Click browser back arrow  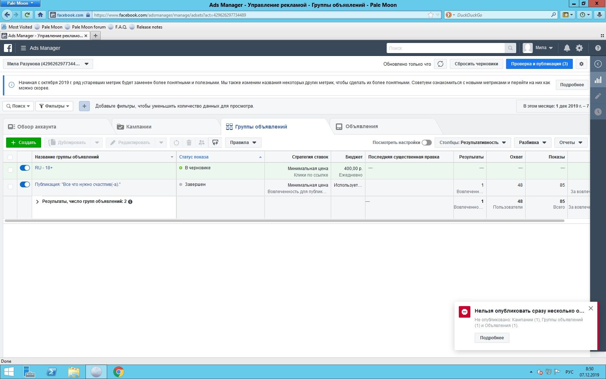point(7,15)
